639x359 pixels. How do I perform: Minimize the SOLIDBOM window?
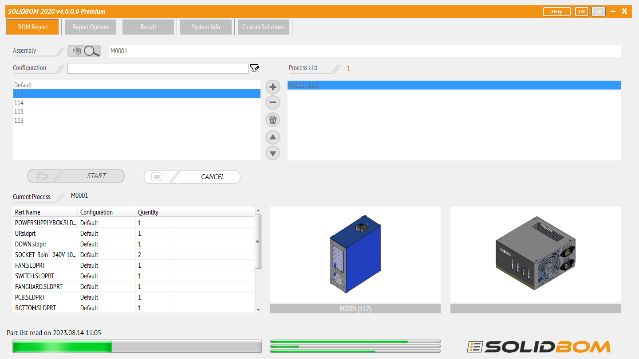click(613, 12)
